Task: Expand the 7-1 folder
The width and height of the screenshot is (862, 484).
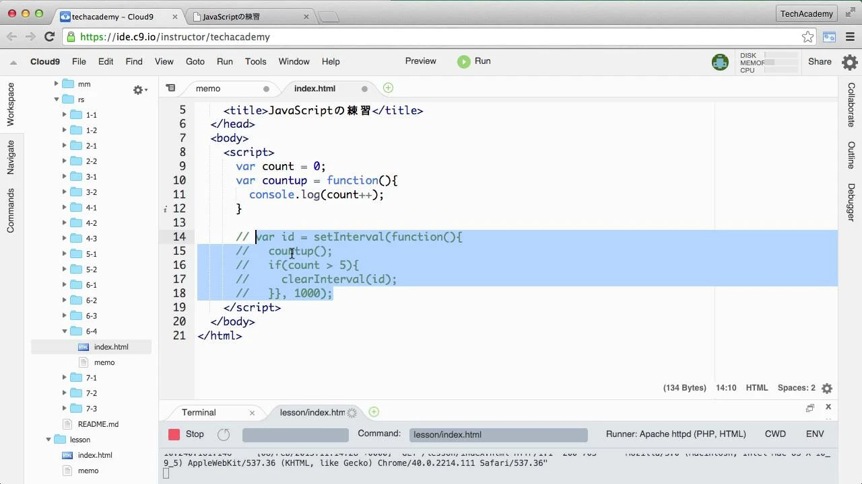Action: [65, 378]
